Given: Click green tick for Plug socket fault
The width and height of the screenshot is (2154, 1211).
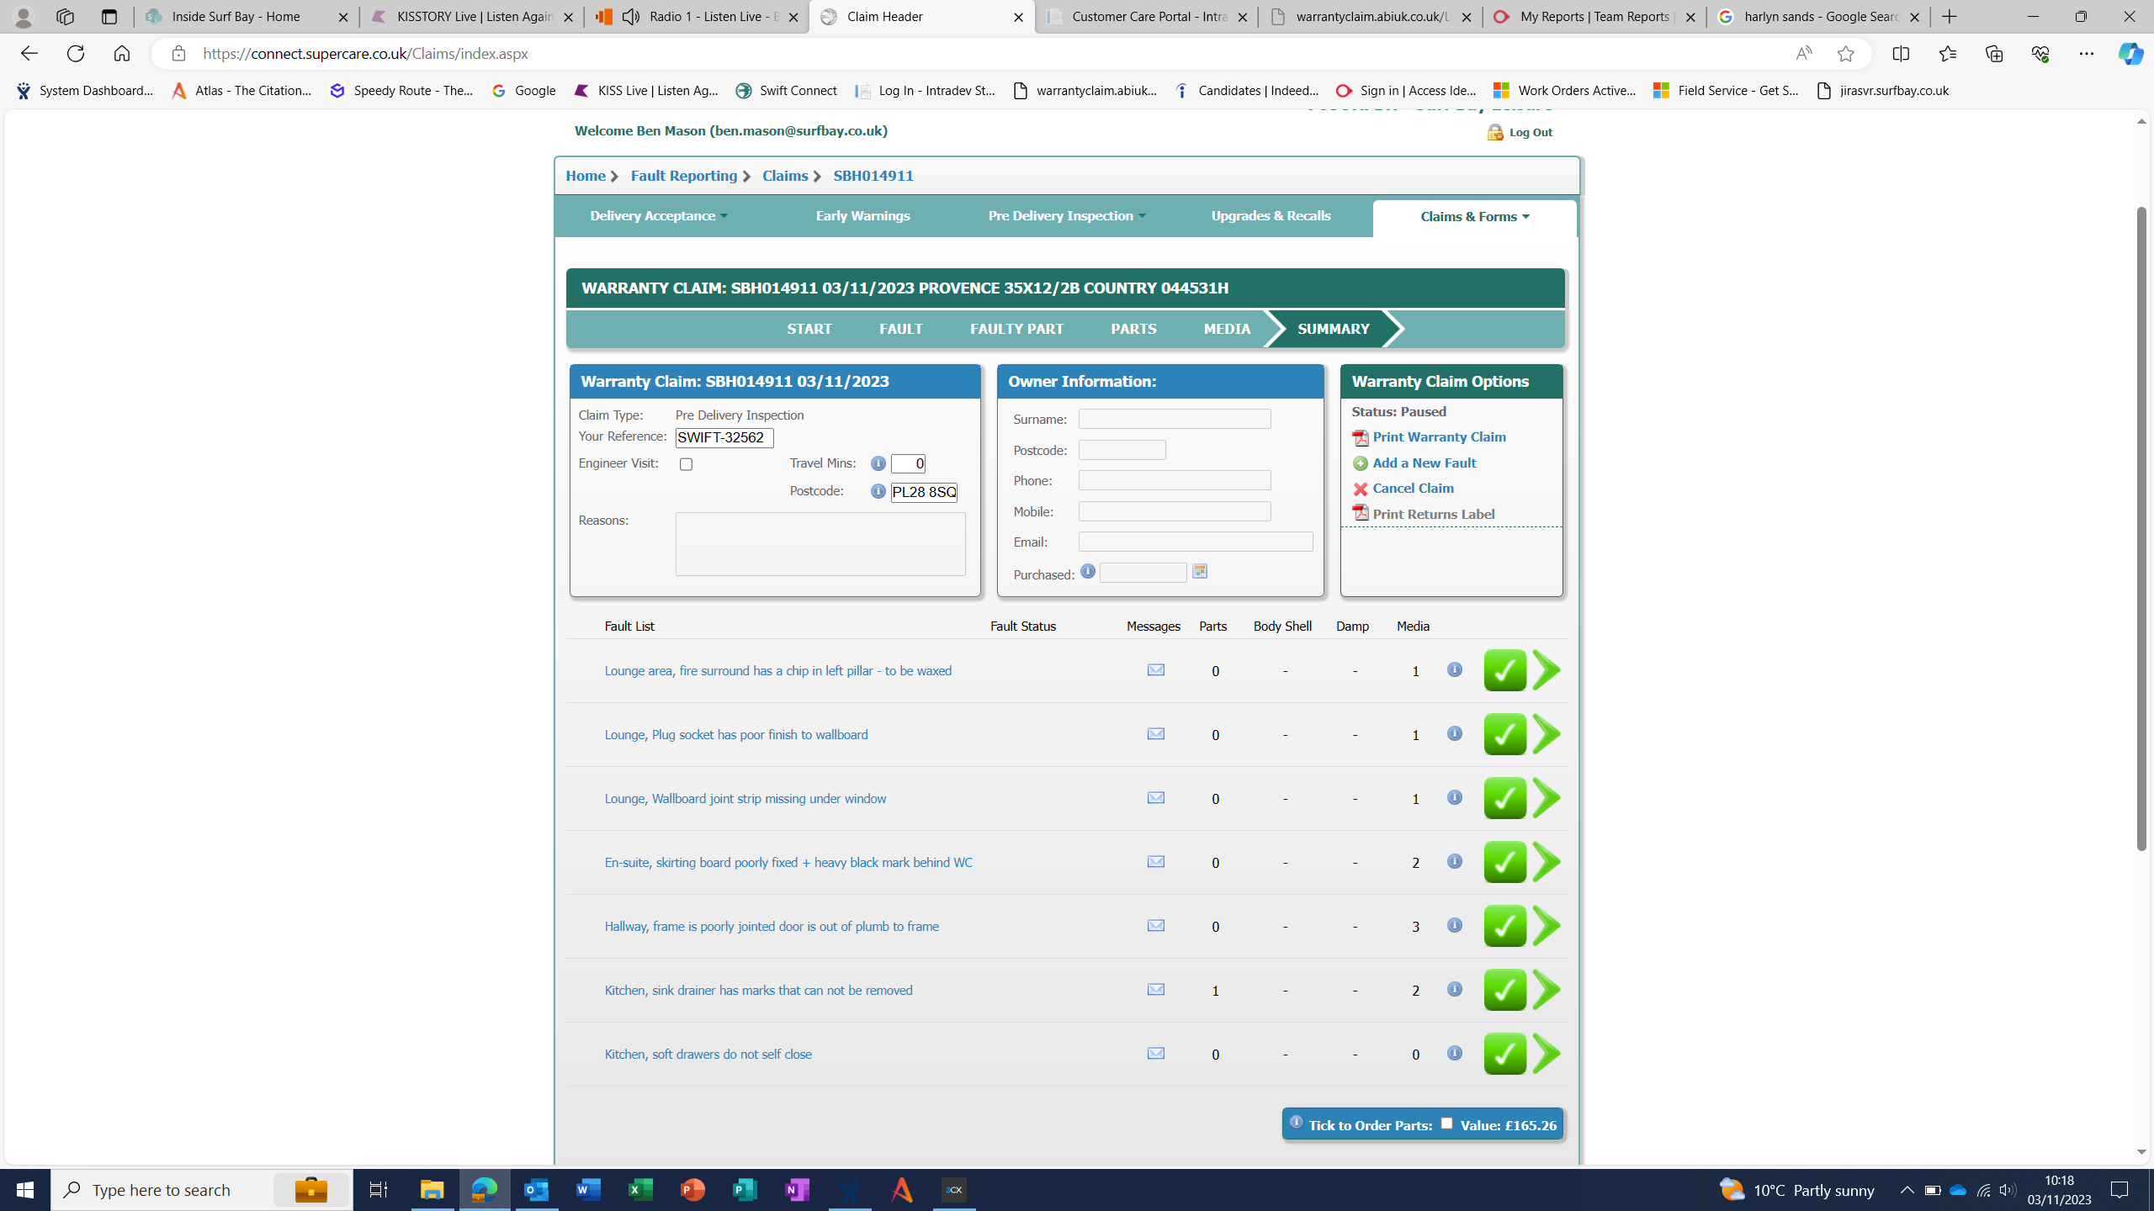Looking at the screenshot, I should point(1504,734).
